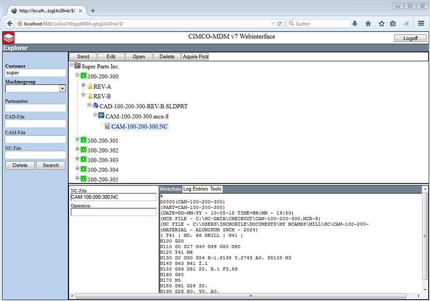Viewport: 430px width, 301px height.
Task: Open a new browser tab
Action: 93,11
